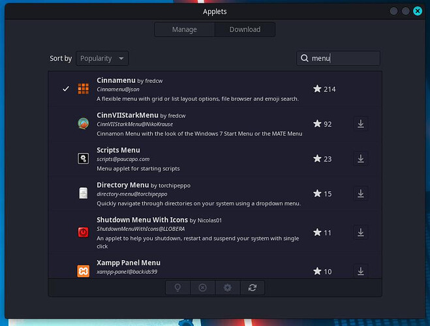Click download icon for Directory Menu
Screen dimensions: 430x326
coord(360,194)
